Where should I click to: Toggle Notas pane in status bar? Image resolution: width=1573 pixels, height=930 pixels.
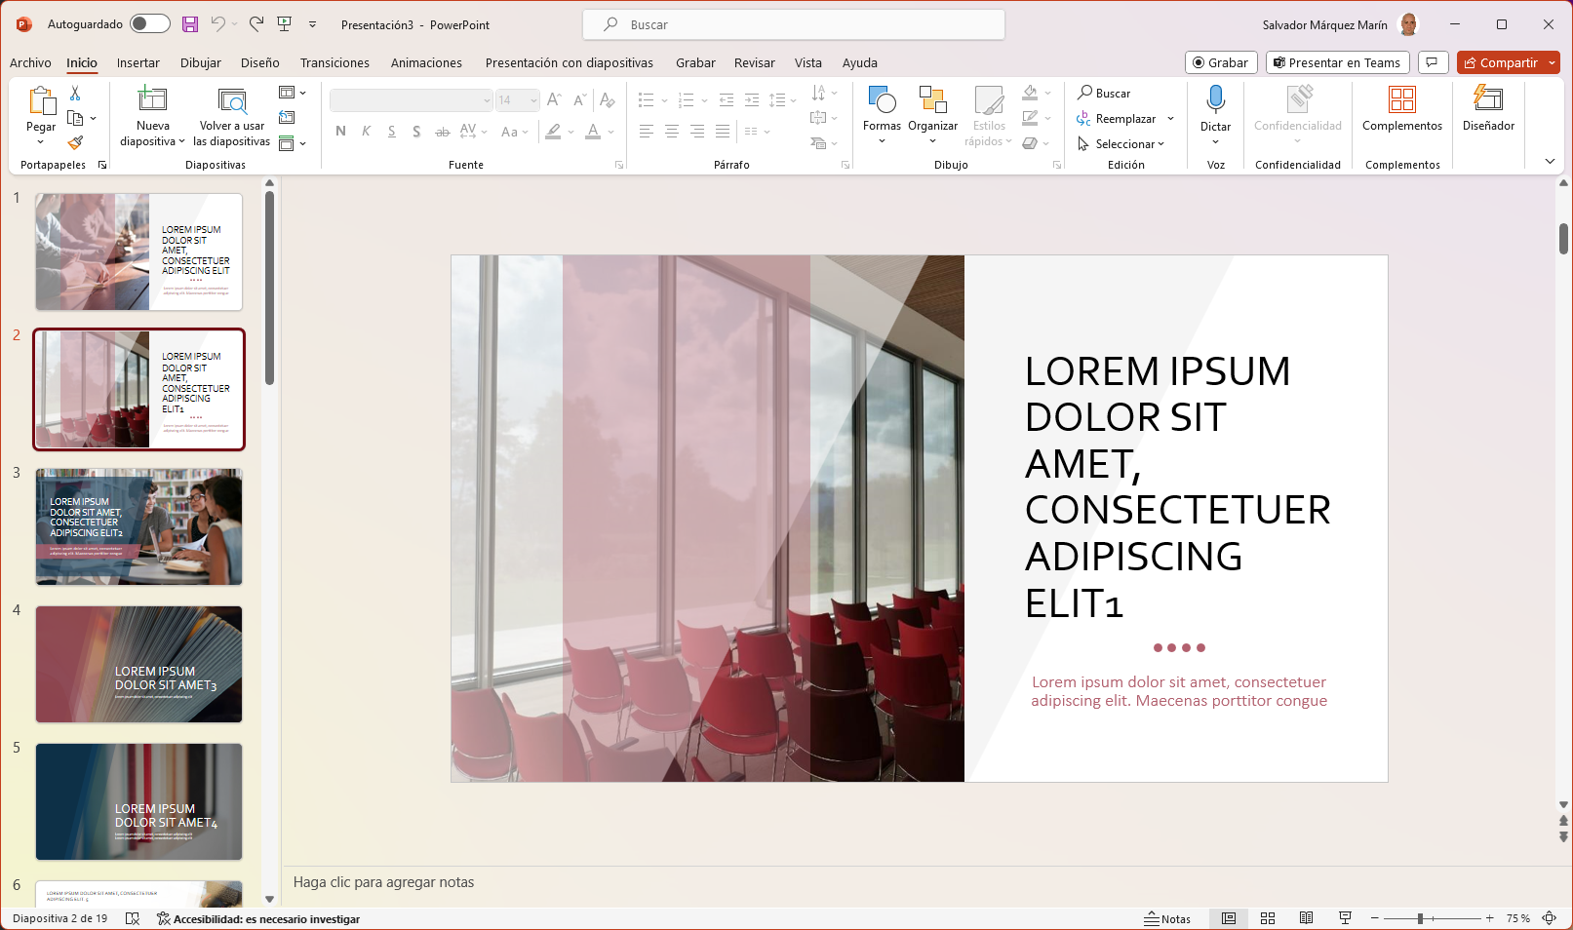pos(1167,918)
